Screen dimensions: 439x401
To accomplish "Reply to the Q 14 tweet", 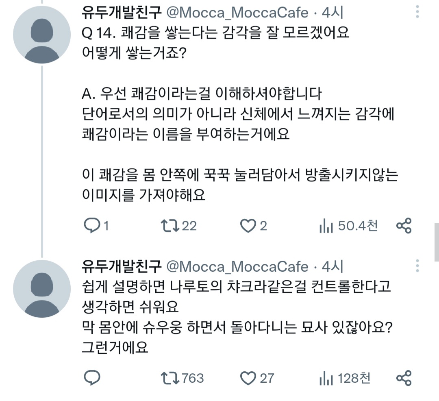I will [92, 226].
